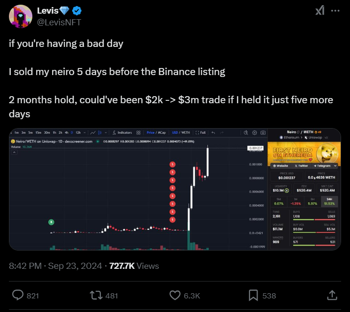Click the reply speech bubble icon

pos(18,295)
